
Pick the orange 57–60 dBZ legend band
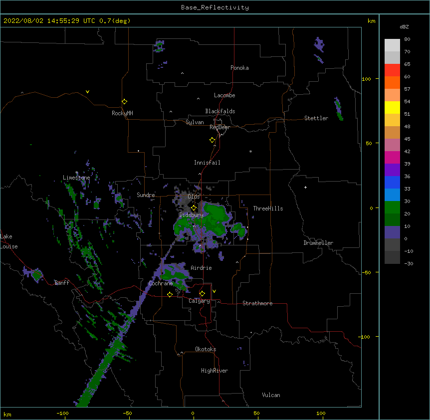[392, 82]
